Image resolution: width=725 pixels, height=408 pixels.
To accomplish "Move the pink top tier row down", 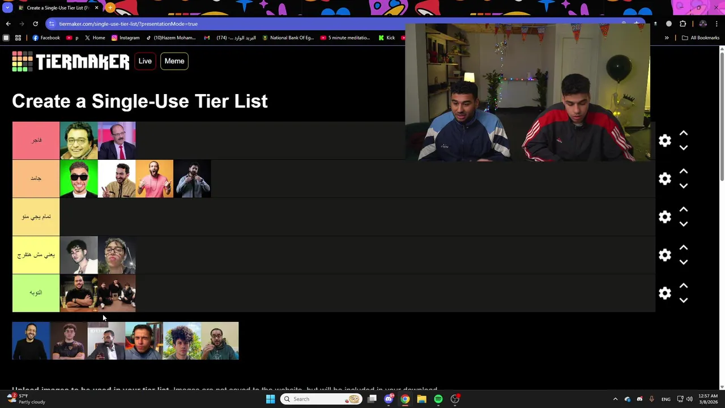I will 684,147.
